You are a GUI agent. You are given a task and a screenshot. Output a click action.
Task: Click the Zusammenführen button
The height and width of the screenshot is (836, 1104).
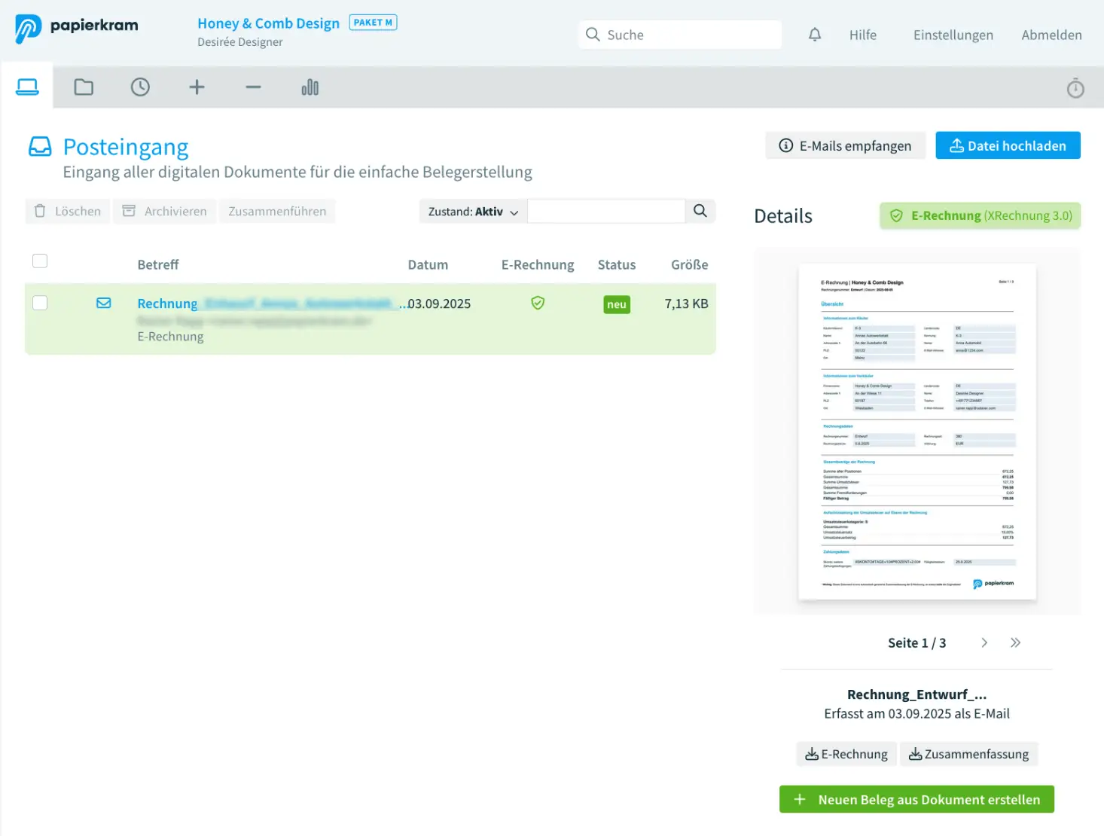[277, 212]
